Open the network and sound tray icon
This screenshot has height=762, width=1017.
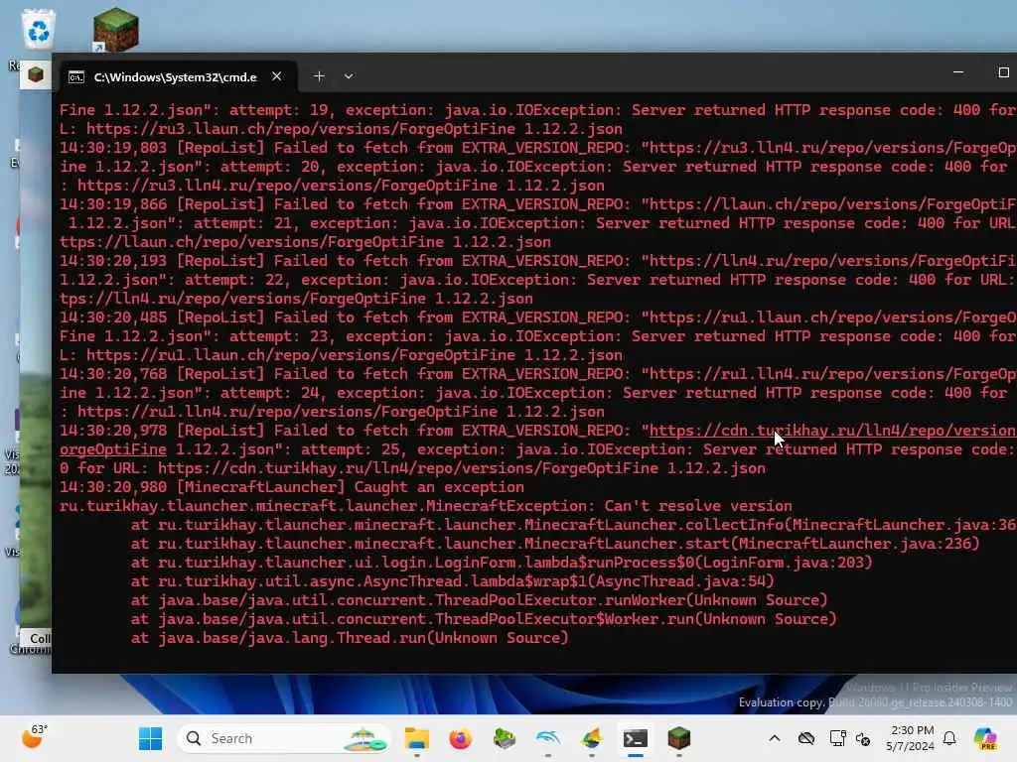click(x=863, y=738)
